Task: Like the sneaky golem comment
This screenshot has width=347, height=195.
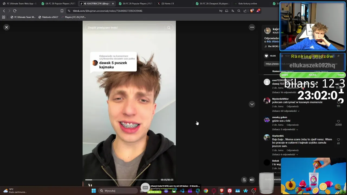Action: 338,121
